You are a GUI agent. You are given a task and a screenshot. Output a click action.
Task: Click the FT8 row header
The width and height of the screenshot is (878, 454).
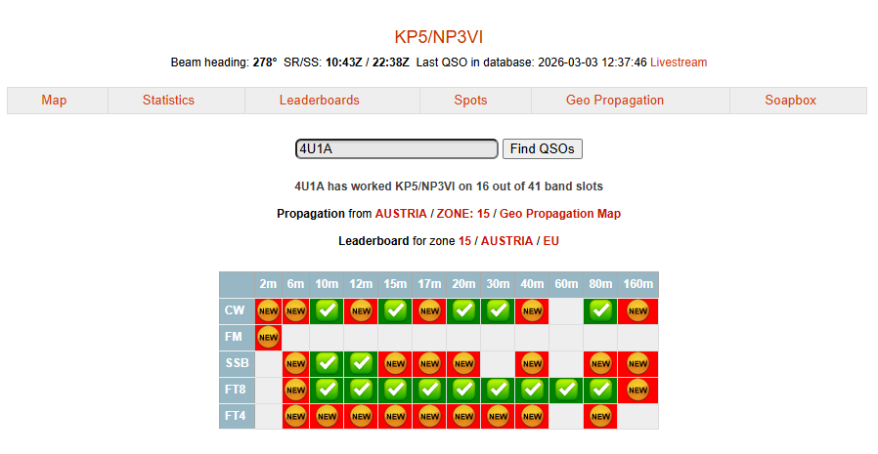click(237, 390)
